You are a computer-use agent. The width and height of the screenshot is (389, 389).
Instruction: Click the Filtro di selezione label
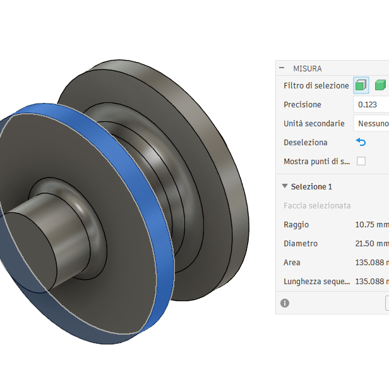point(316,86)
